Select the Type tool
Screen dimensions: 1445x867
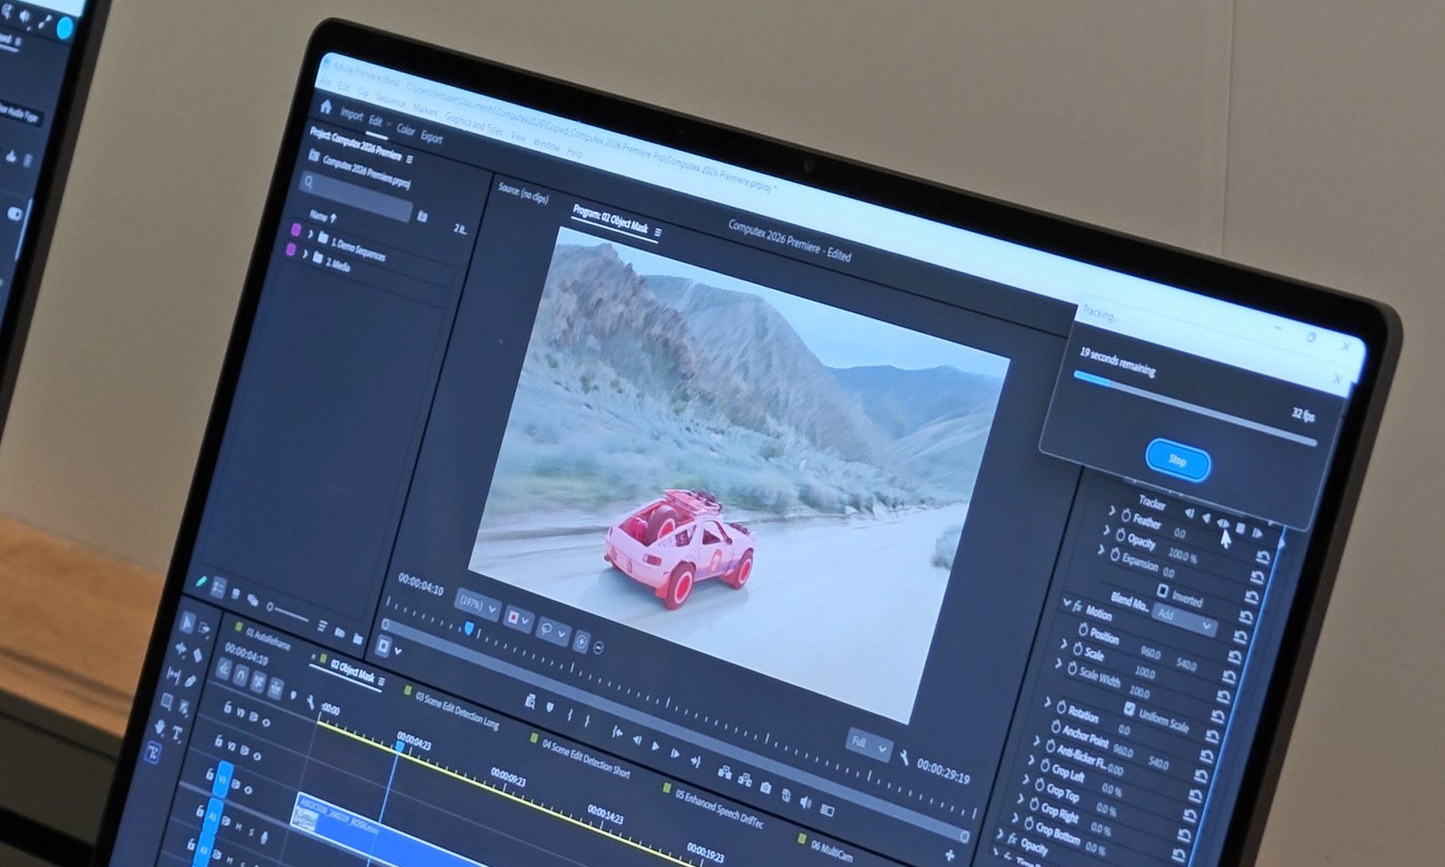[x=177, y=733]
